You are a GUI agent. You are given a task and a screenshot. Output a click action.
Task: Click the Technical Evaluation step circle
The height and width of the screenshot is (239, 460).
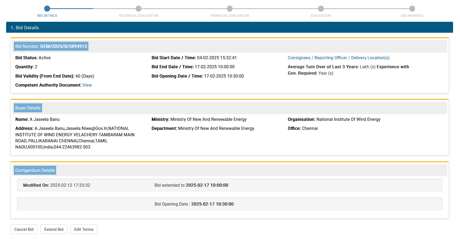(139, 8)
